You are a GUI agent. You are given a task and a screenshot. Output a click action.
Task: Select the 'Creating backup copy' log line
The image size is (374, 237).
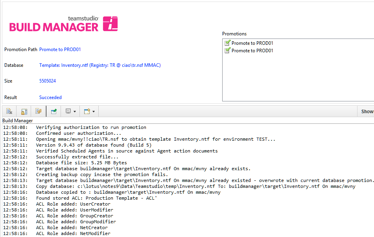pos(102,175)
